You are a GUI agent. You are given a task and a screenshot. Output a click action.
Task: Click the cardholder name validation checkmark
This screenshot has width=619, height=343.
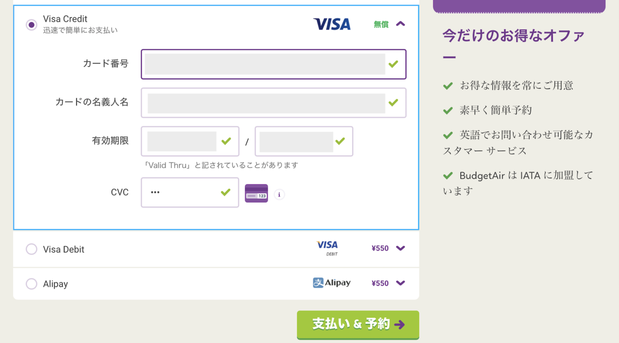394,103
